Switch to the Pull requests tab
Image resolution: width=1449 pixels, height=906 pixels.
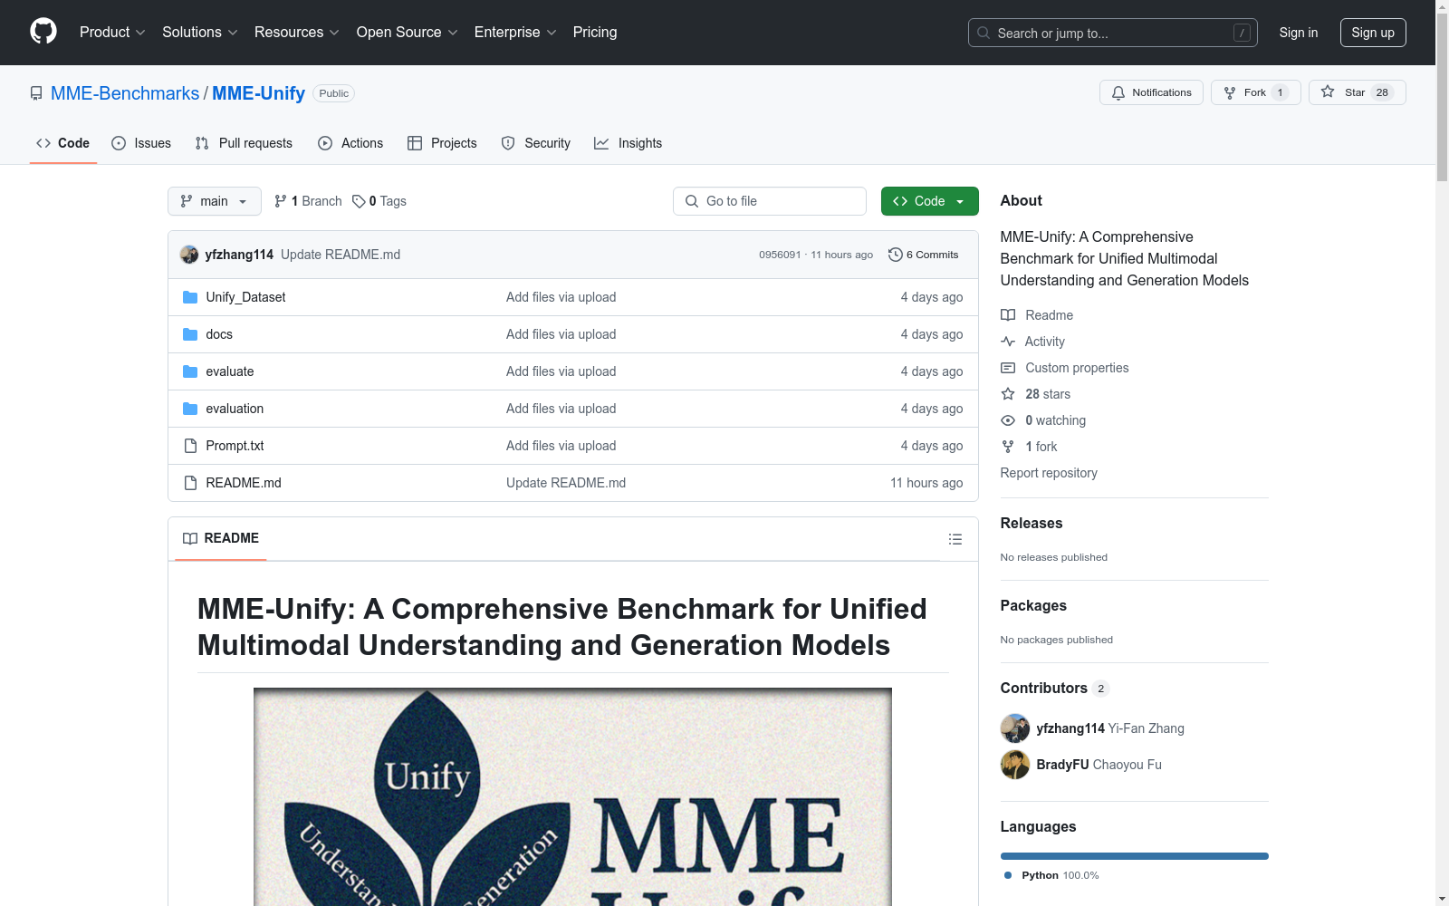(244, 143)
